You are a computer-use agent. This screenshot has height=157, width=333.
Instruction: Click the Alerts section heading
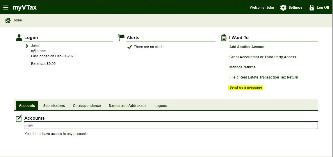[133, 38]
